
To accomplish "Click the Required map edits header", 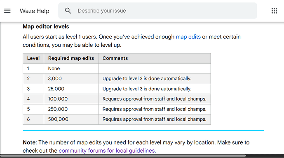I will tap(71, 58).
